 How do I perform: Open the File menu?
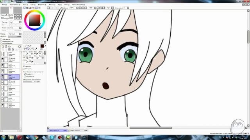point(4,5)
